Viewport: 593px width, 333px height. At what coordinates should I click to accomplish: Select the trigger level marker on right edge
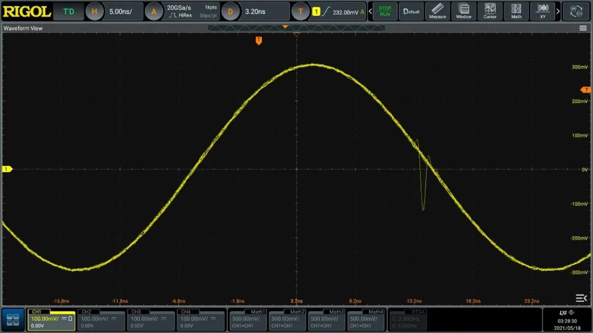(x=585, y=90)
